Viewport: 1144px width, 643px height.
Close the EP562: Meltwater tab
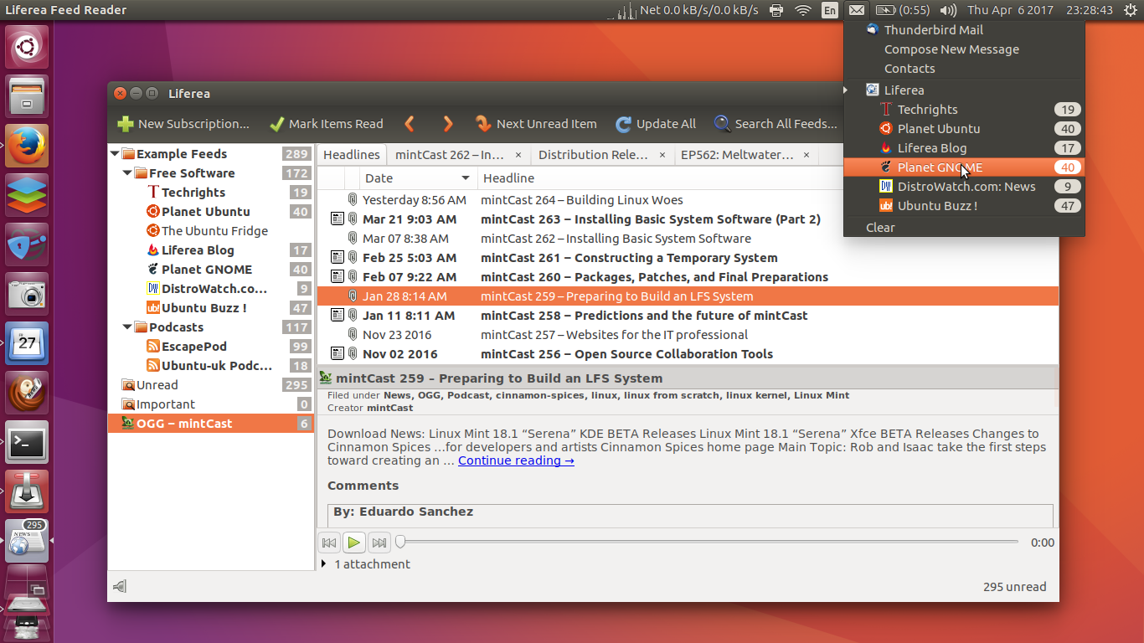[x=806, y=155]
